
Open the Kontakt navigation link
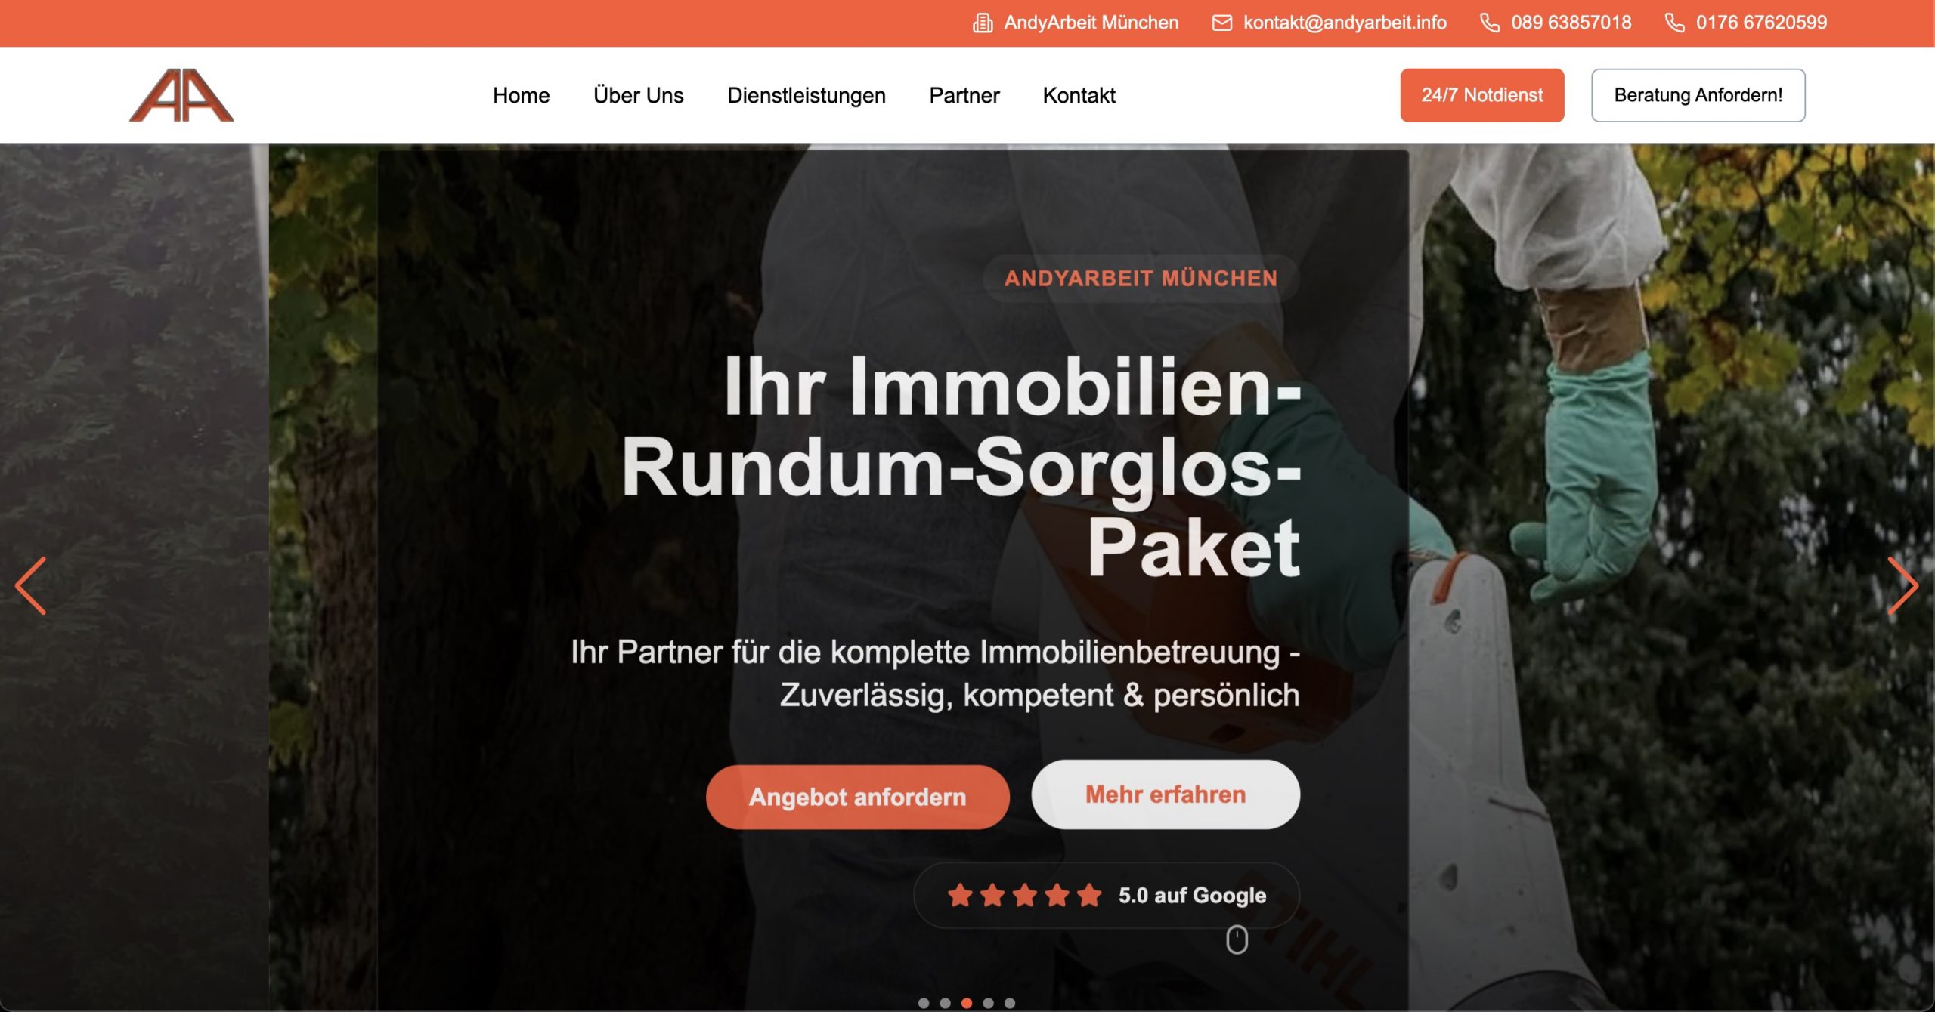(x=1079, y=95)
